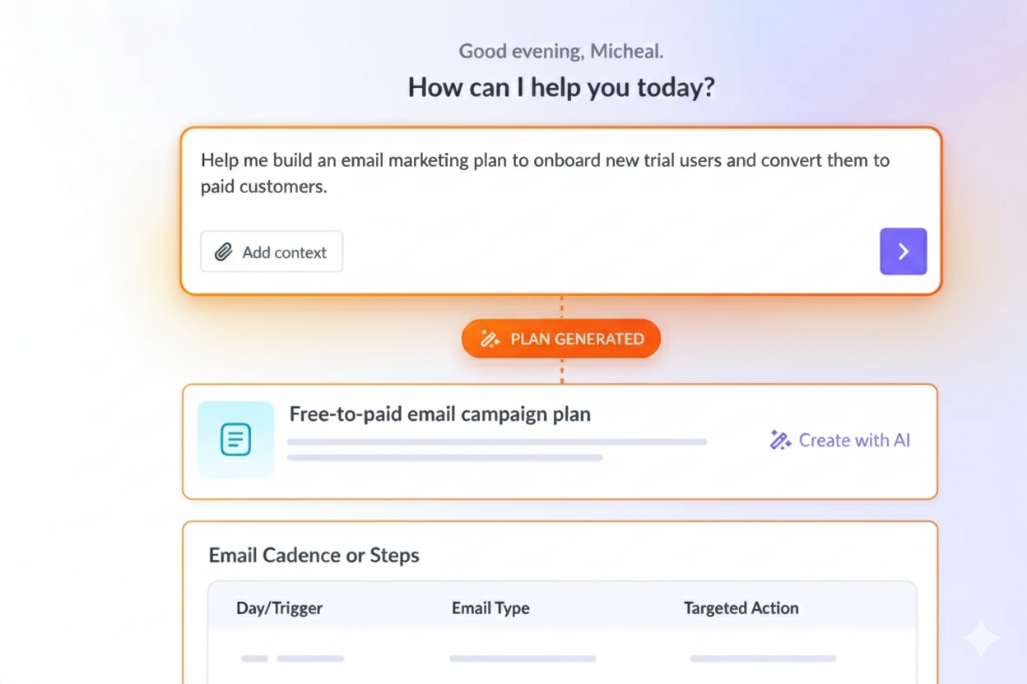Click inside the prompt text field
The height and width of the screenshot is (684, 1027).
pos(543,173)
